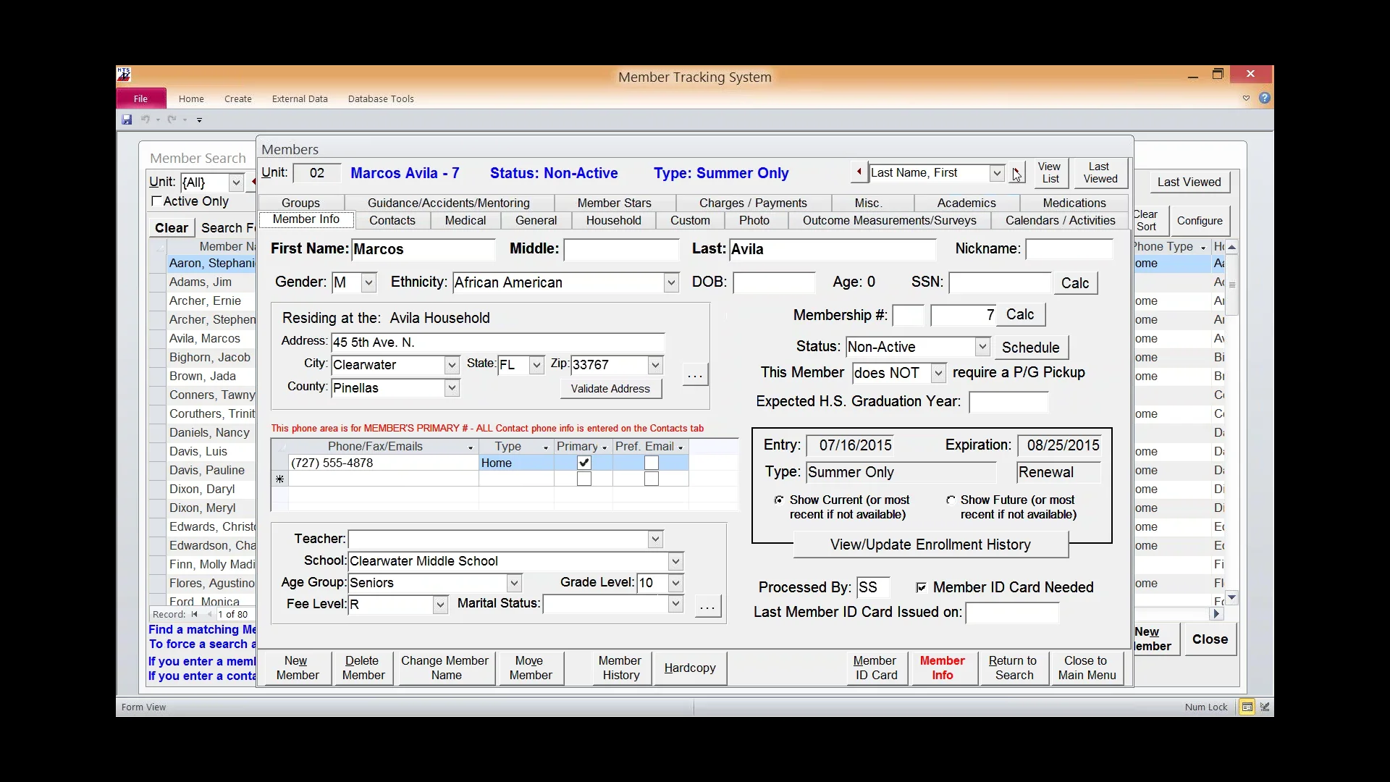The image size is (1390, 782).
Task: Click the first record navigation arrow
Action: (194, 614)
